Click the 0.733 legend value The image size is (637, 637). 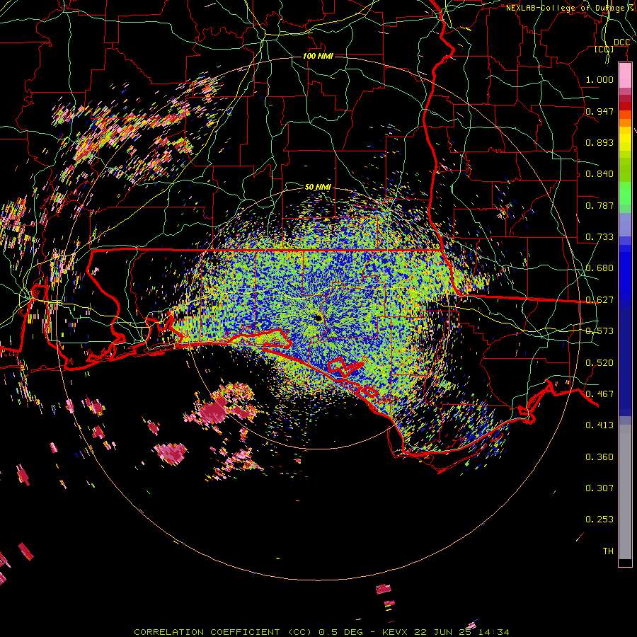coord(599,237)
